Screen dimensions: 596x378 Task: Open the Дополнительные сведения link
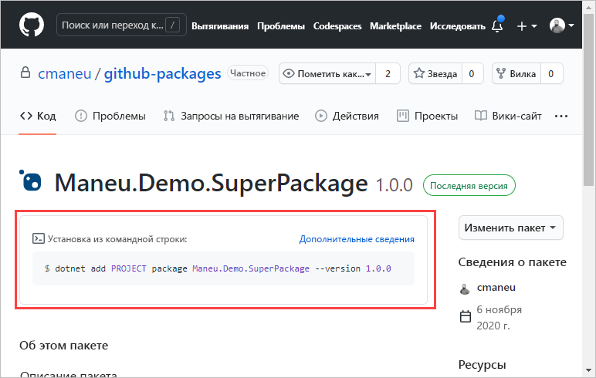pos(357,239)
